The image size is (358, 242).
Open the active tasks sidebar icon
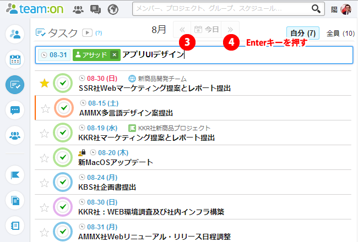(15, 85)
